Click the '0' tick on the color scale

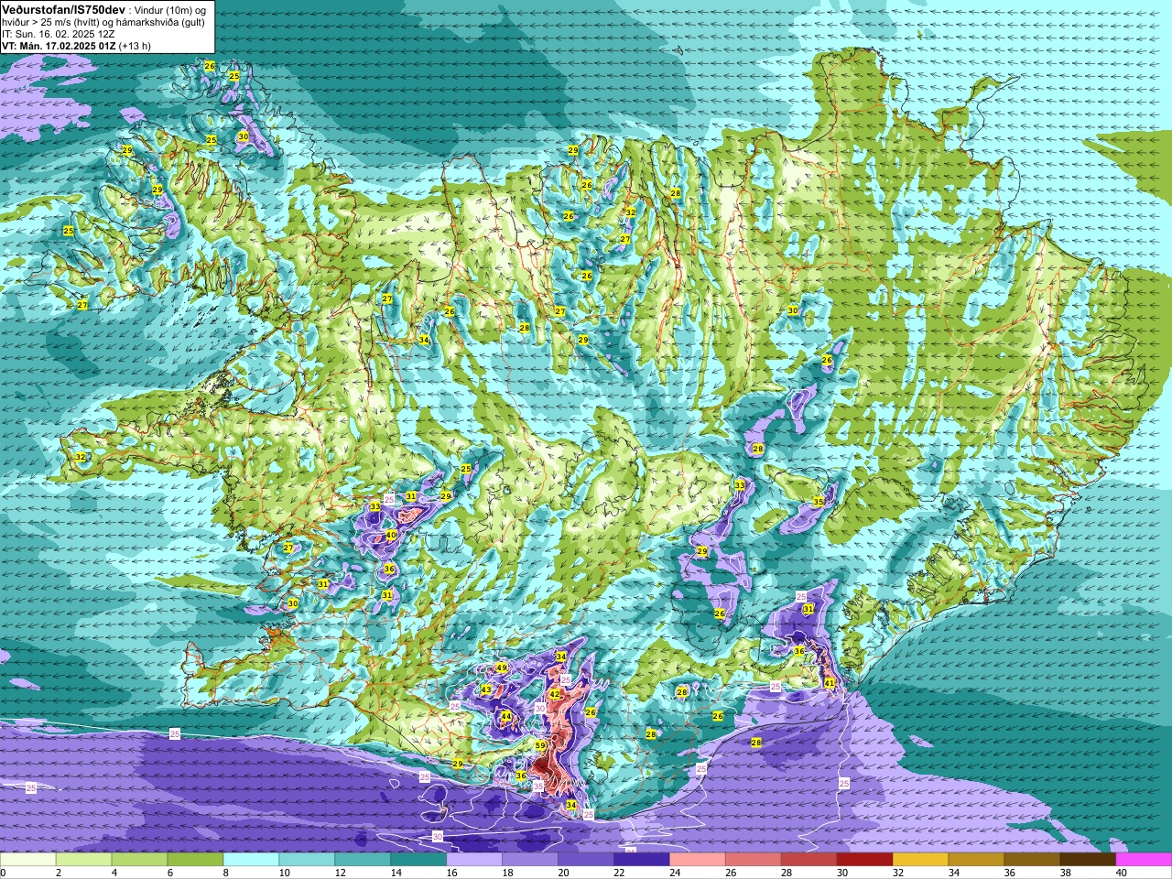tap(3, 873)
